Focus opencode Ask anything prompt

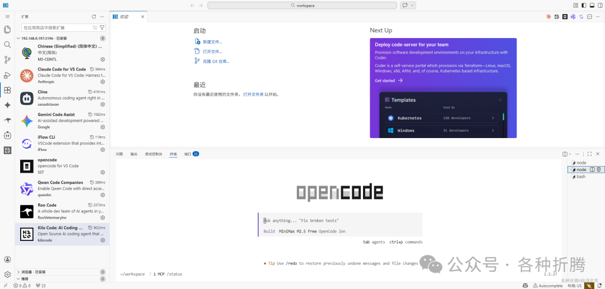click(x=341, y=220)
